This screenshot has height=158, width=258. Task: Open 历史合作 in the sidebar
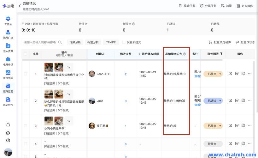point(8,102)
